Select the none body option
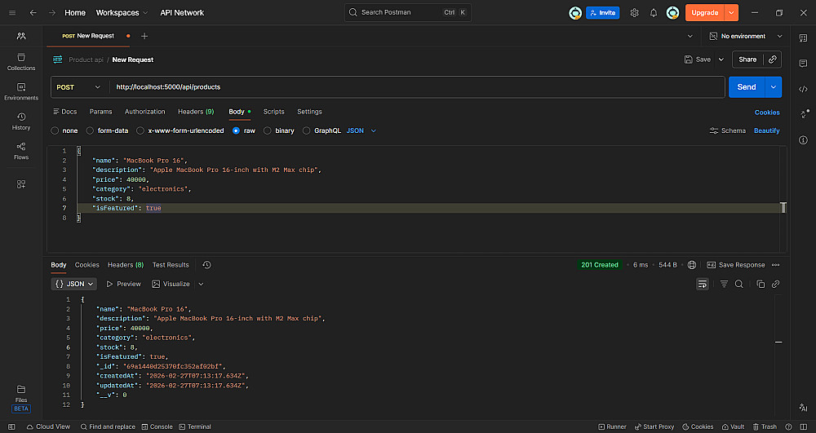This screenshot has width=816, height=433. point(55,130)
